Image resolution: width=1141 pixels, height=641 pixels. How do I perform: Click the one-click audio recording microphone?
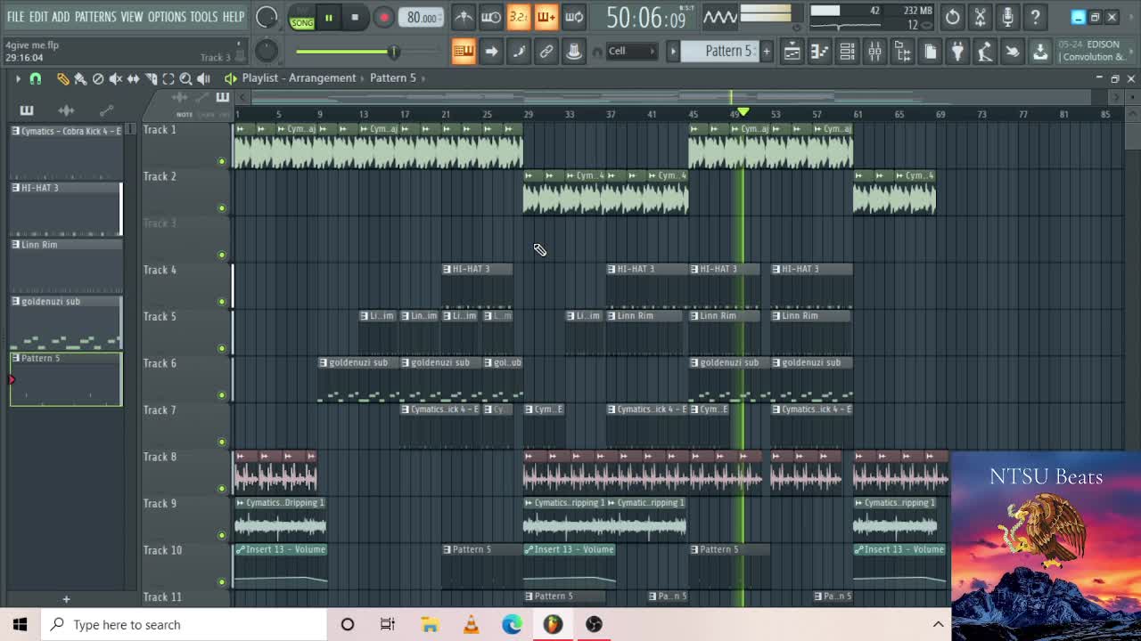coord(1007,17)
